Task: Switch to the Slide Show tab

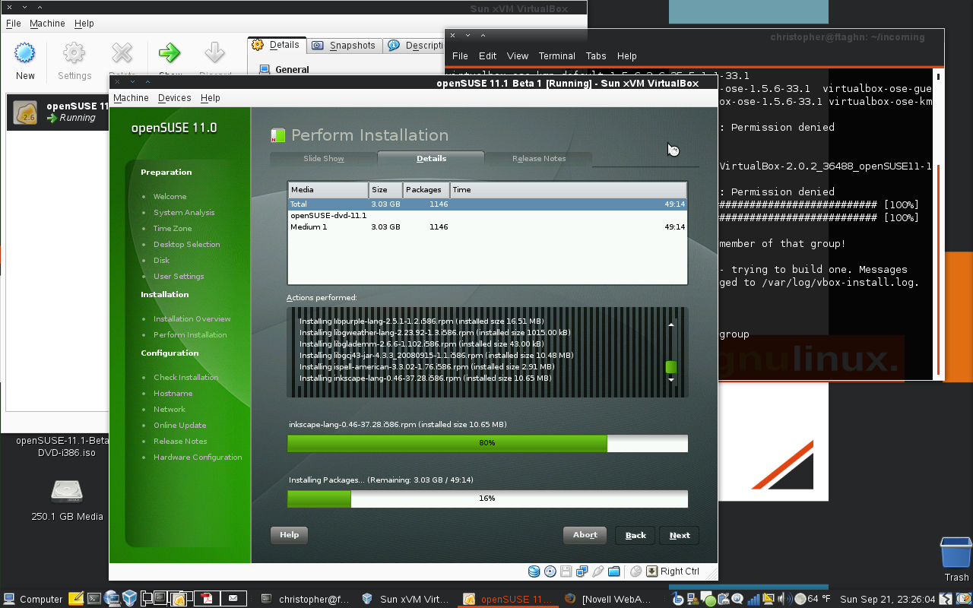Action: 324,159
